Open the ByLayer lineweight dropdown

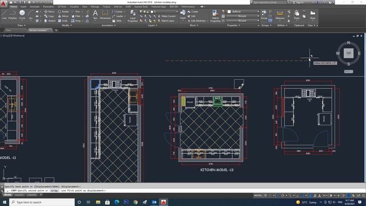pyautogui.click(x=243, y=16)
